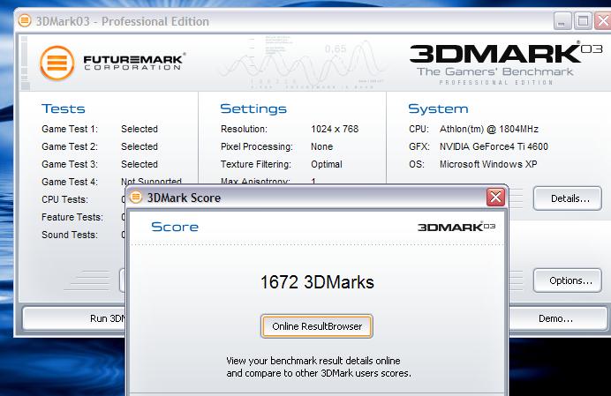Click the 3DMARK03 Gamers' Benchmark logo
This screenshot has height=396, width=611.
coord(505,64)
